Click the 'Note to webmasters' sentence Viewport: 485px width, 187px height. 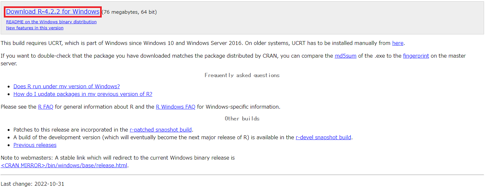[118, 158]
